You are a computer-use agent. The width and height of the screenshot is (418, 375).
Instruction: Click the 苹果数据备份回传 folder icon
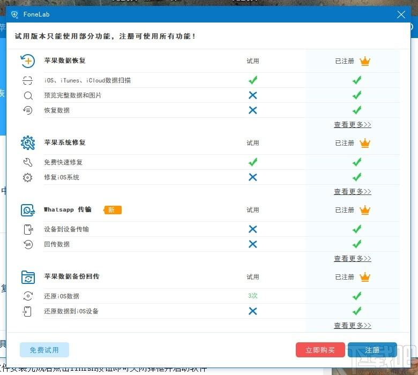pyautogui.click(x=28, y=277)
